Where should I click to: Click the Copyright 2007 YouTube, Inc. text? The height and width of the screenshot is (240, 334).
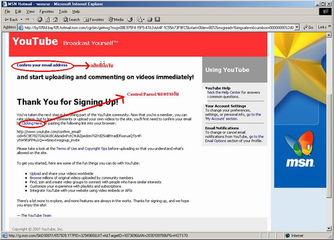[37, 229]
